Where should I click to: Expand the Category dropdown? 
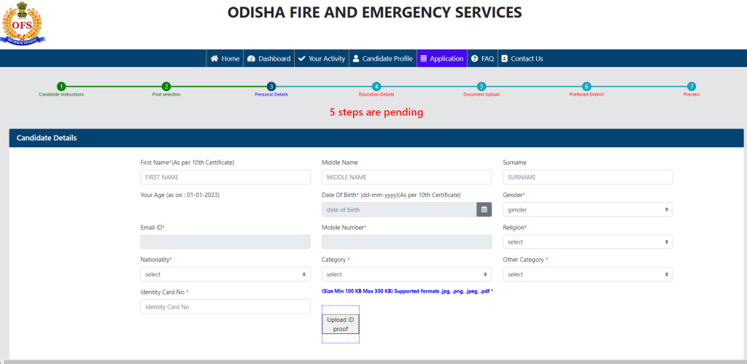pos(406,274)
